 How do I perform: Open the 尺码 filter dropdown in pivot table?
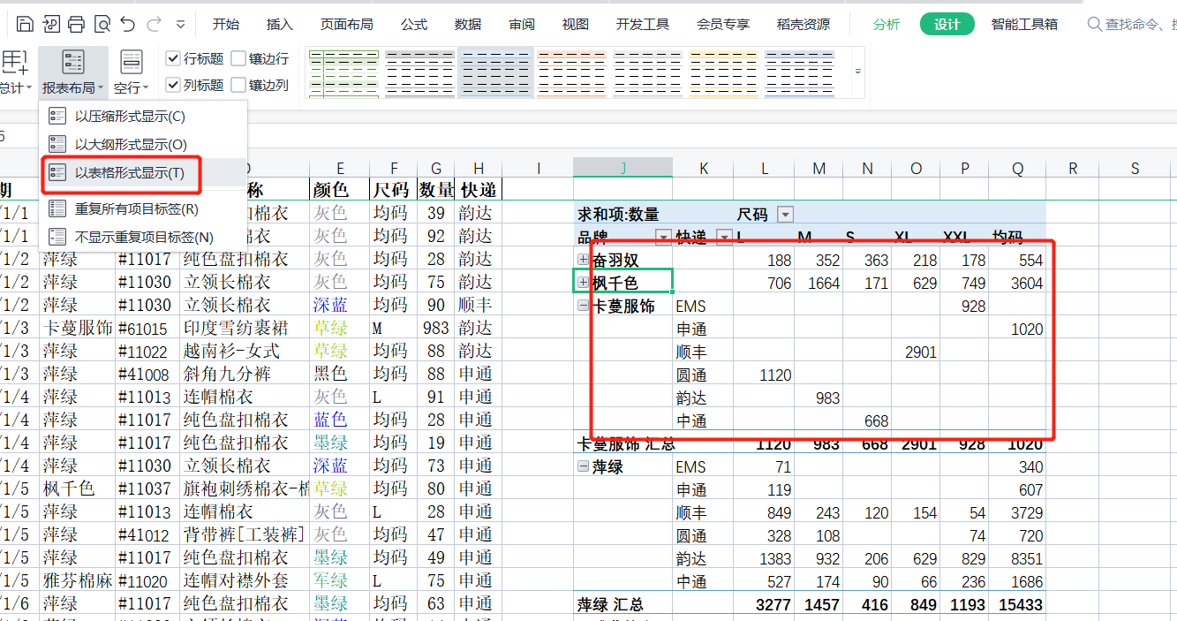(x=784, y=215)
